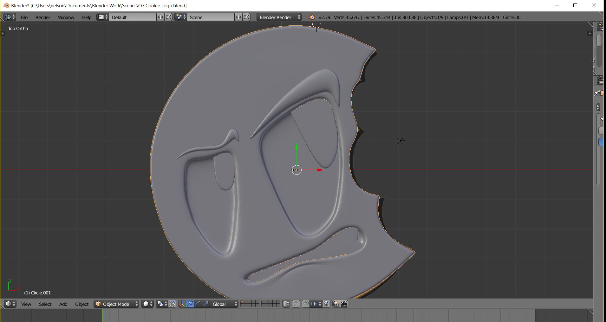Open the Window menu

[66, 17]
